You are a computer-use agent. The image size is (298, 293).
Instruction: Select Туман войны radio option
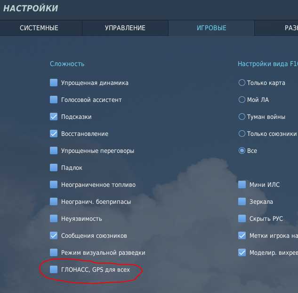[242, 117]
